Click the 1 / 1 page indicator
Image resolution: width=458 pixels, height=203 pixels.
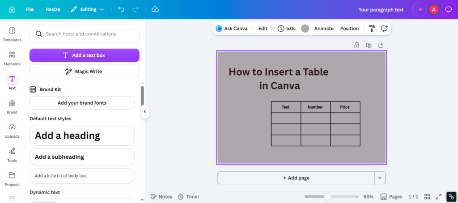[x=413, y=197]
